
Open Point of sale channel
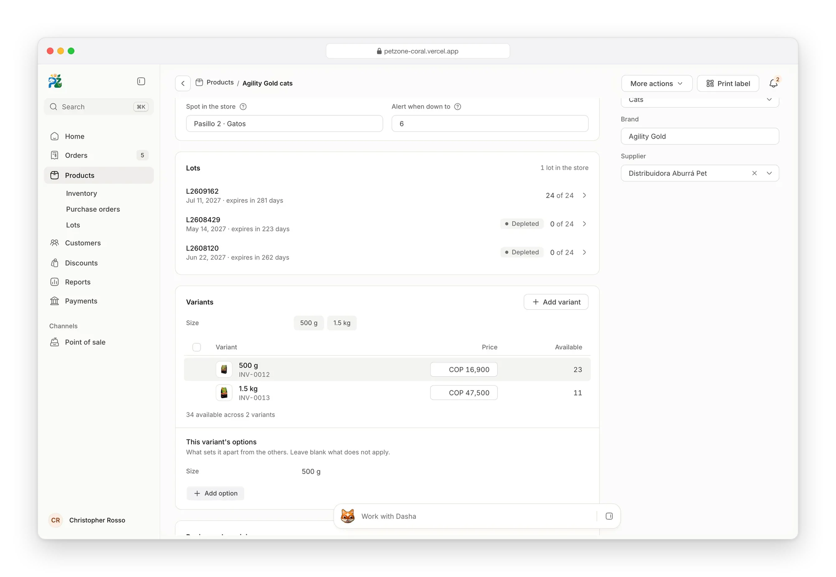[x=99, y=342]
